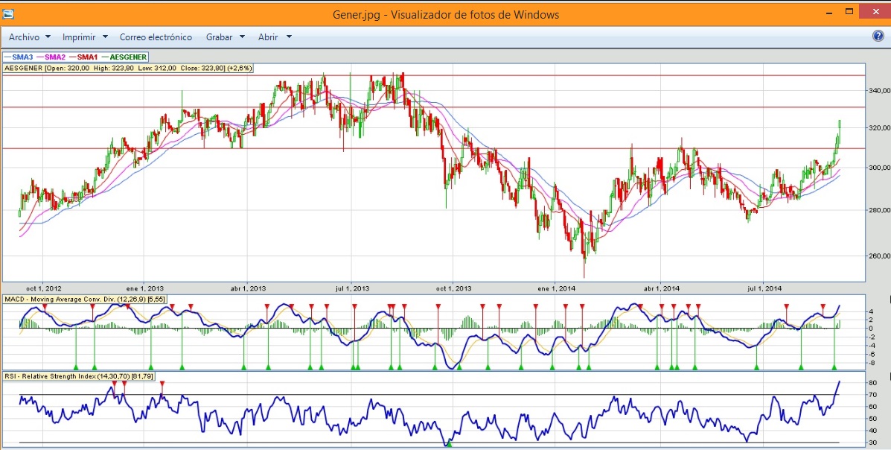Viewport: 891px width, 450px height.
Task: Toggle the SMA1 legend entry
Action: 84,57
